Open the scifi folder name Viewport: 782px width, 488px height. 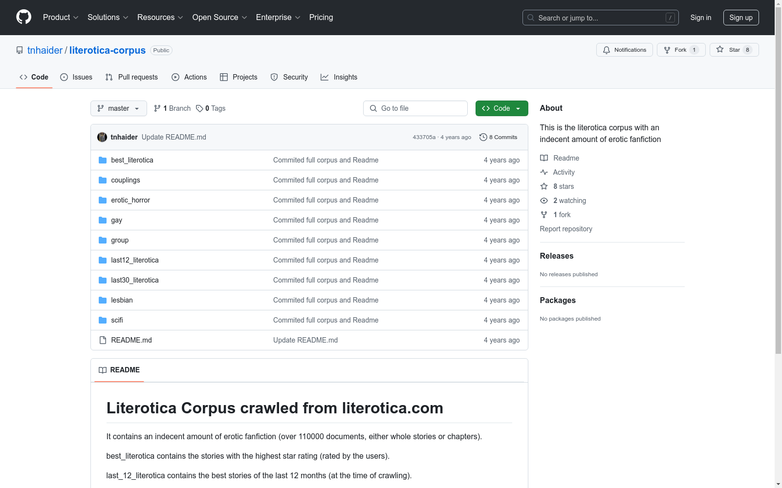pyautogui.click(x=117, y=320)
